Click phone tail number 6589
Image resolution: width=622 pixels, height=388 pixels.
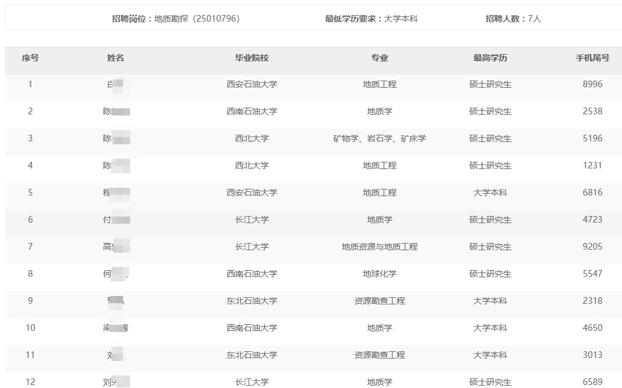tap(592, 382)
